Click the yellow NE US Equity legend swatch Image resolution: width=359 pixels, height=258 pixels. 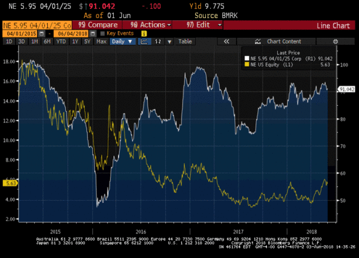(x=247, y=64)
